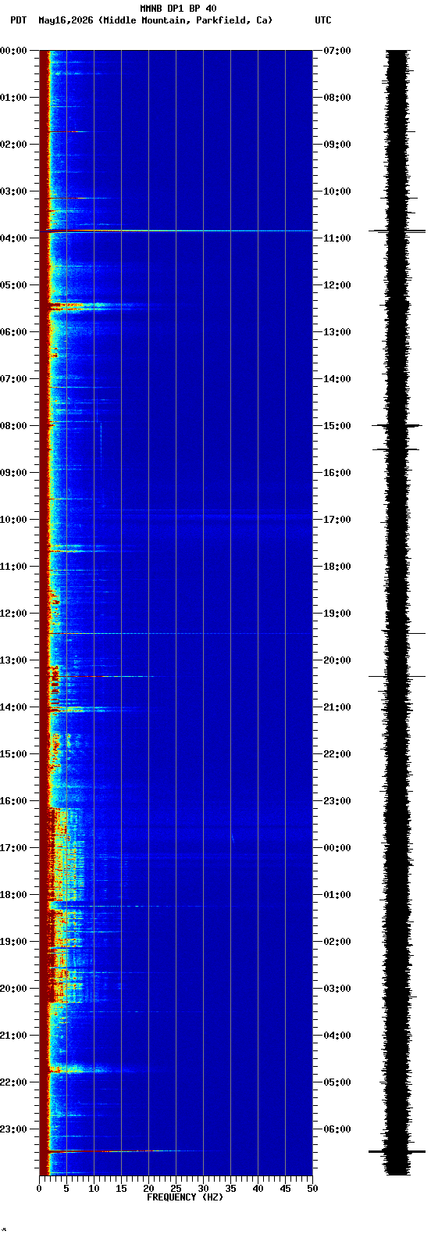
Task: Click the PDT time label '20:00' on left axis
Action: 13,989
